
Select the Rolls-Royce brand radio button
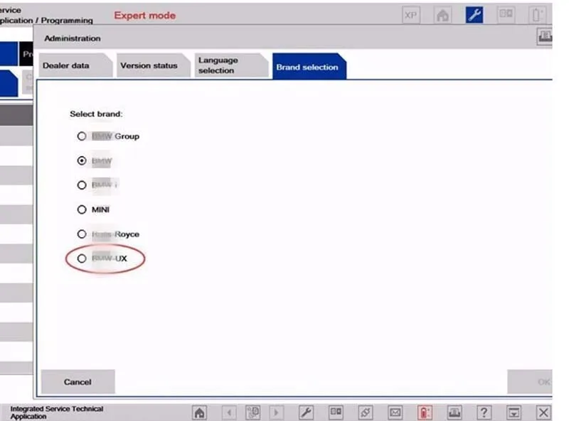82,234
